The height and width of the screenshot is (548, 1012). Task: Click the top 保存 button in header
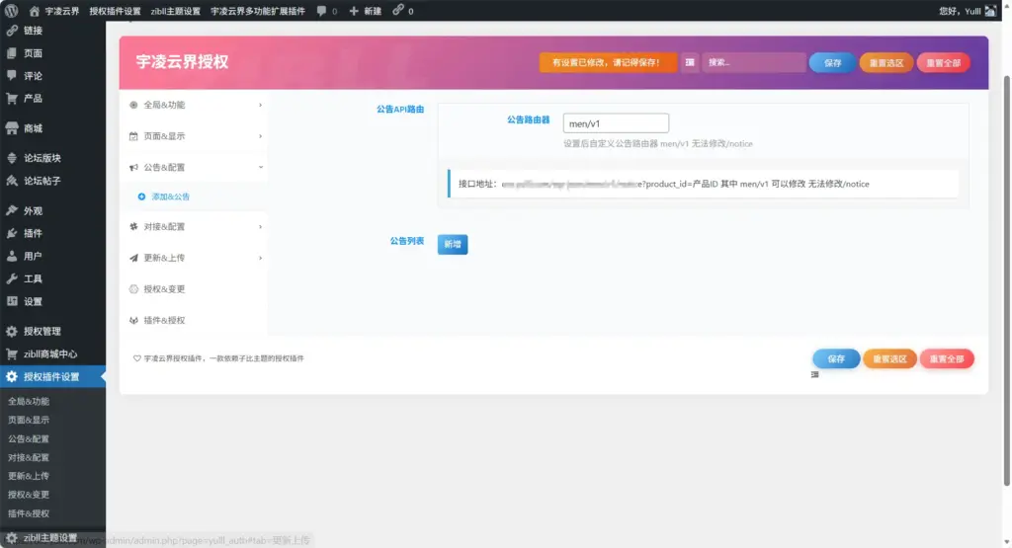click(x=832, y=62)
